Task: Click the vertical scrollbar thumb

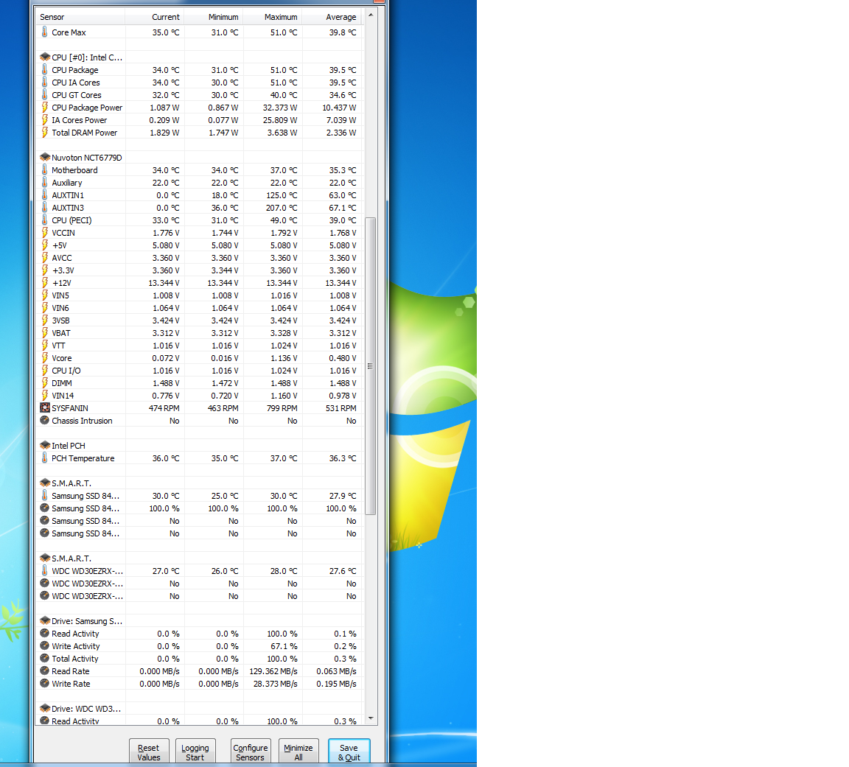Action: [371, 366]
